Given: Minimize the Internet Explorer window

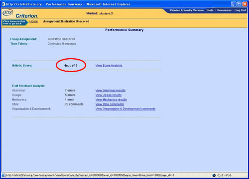Looking at the screenshot, I should (234, 4).
